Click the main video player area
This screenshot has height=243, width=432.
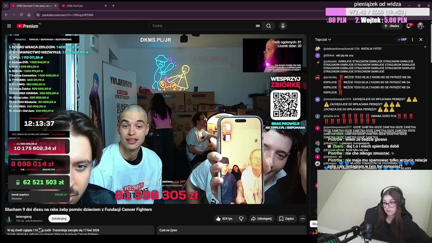coord(156,119)
